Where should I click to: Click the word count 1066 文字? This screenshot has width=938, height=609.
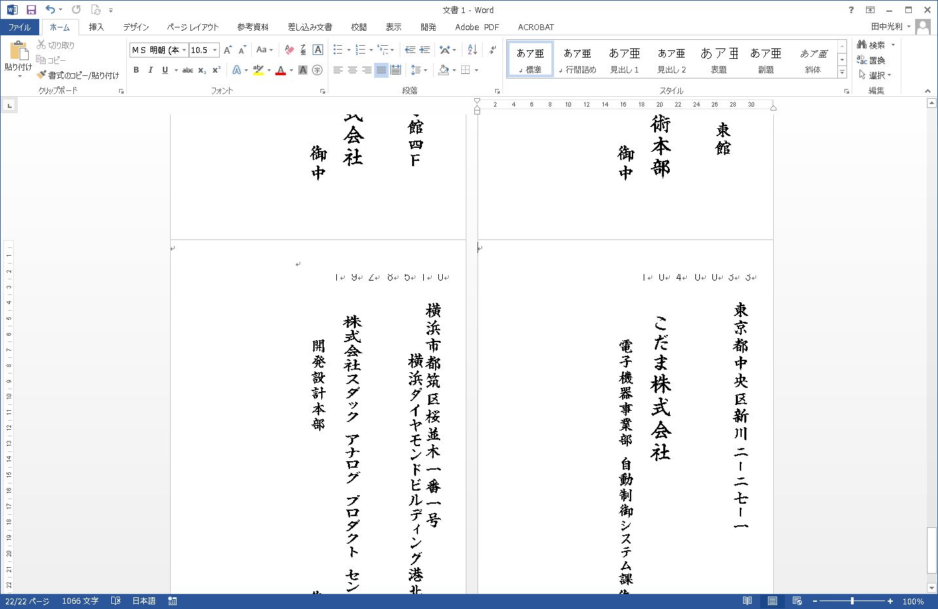pos(80,600)
